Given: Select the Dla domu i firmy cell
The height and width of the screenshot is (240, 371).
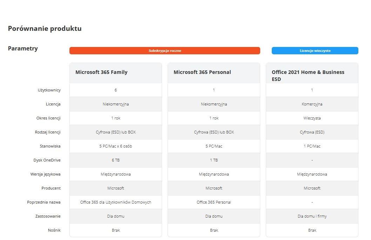Looking at the screenshot, I should [312, 216].
